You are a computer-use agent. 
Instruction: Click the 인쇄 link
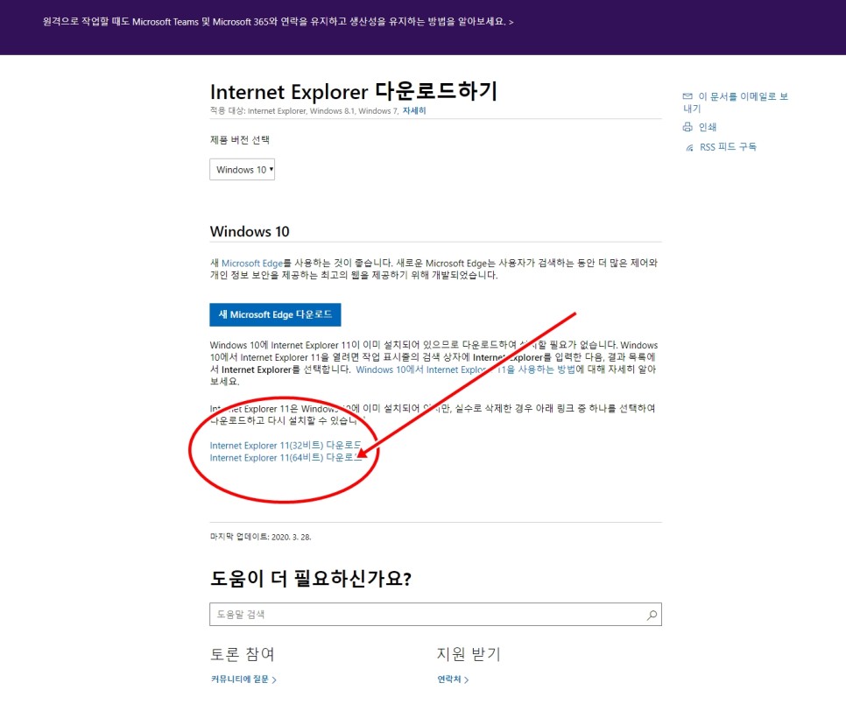point(708,127)
